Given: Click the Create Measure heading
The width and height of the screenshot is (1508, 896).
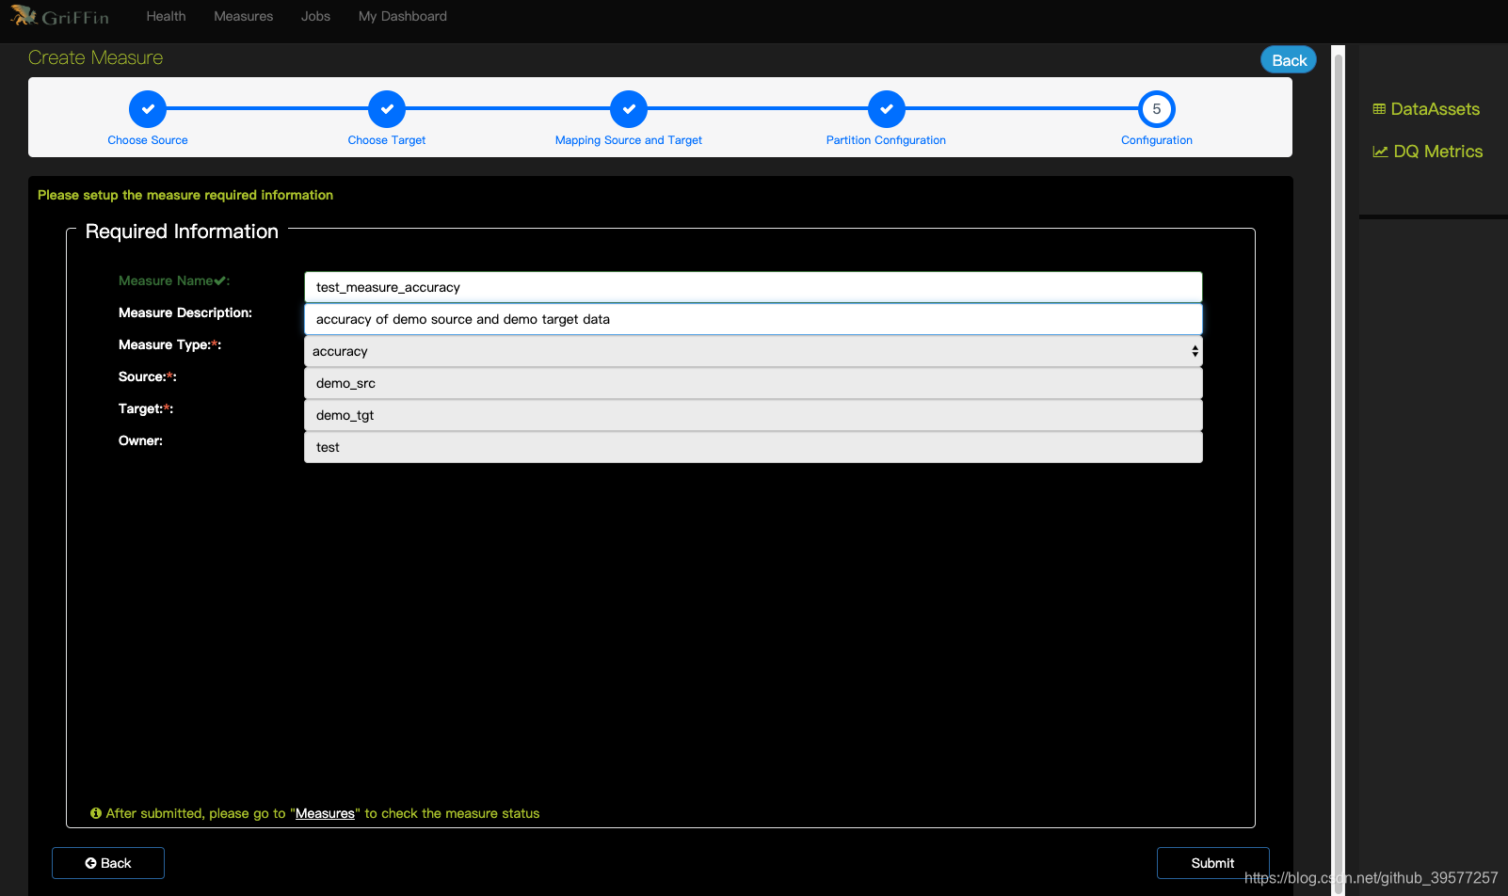Looking at the screenshot, I should (95, 57).
